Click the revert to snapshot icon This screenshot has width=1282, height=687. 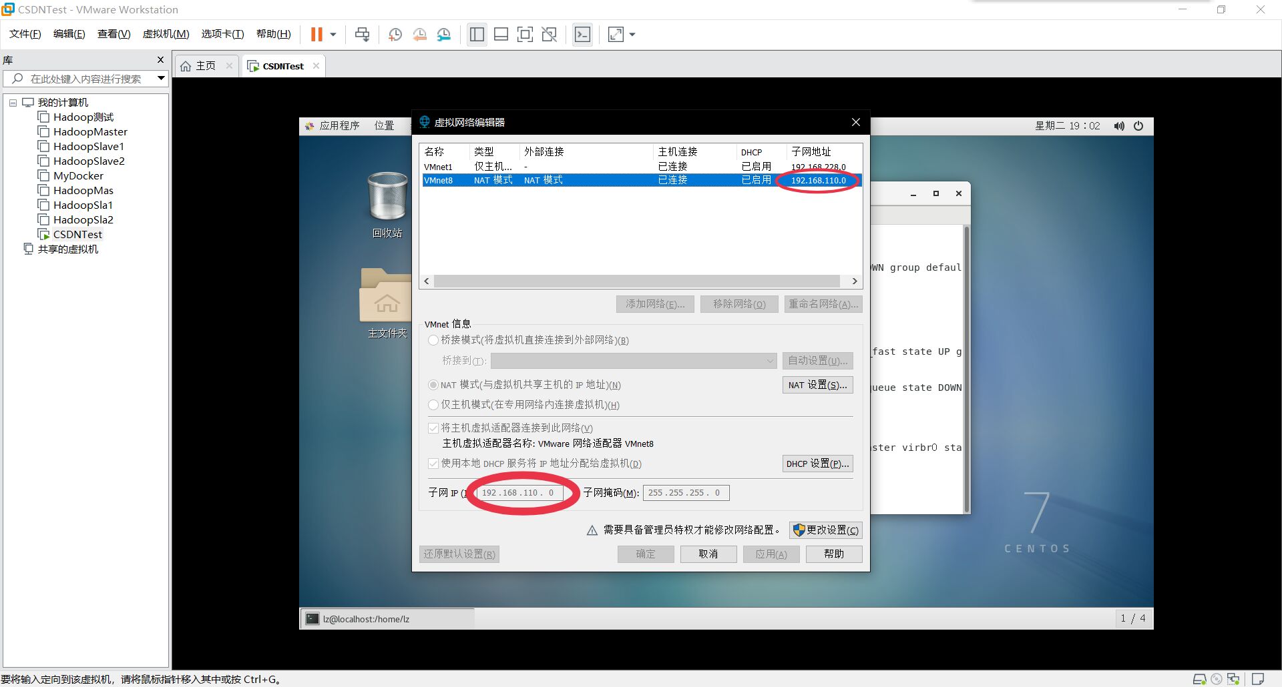pos(420,34)
